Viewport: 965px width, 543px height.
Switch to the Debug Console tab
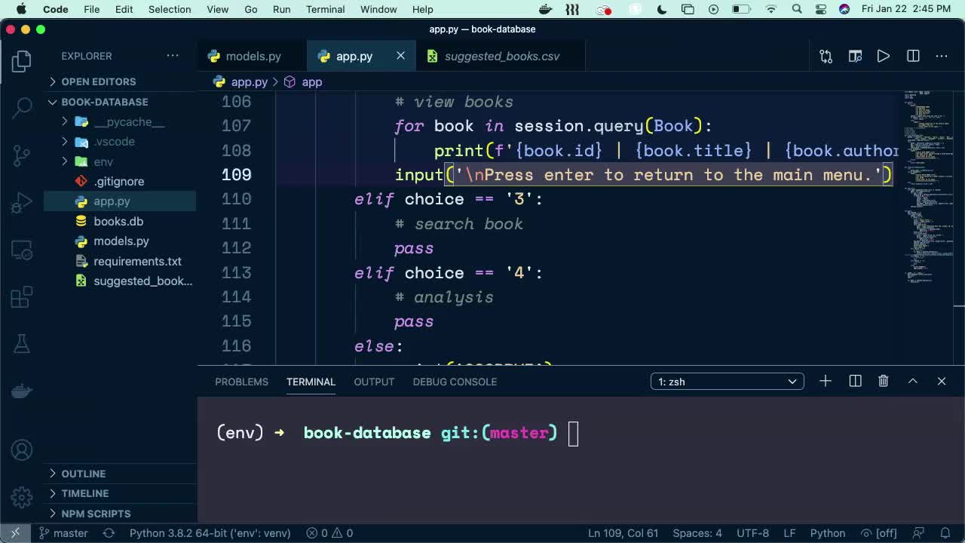(455, 382)
